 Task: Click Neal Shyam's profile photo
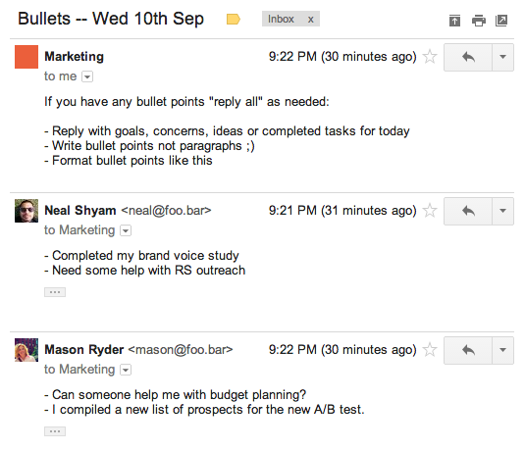(26, 211)
